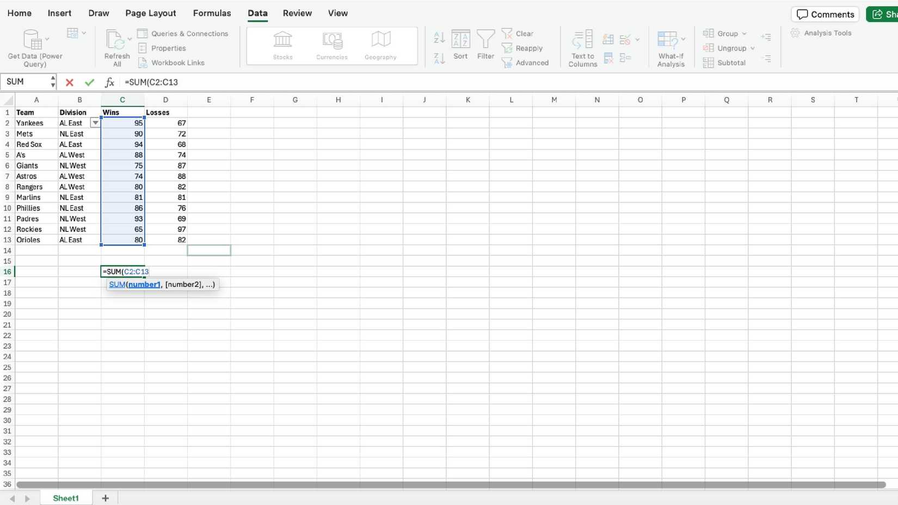Click the Refresh All icon

point(115,40)
